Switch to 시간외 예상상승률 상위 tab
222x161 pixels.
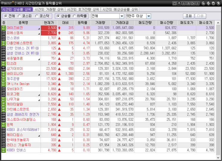click(120, 10)
